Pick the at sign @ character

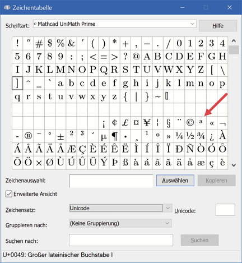pyautogui.click(x=136, y=57)
